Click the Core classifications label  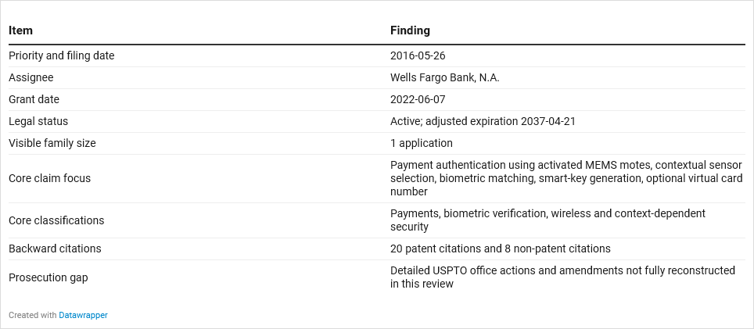coord(56,220)
